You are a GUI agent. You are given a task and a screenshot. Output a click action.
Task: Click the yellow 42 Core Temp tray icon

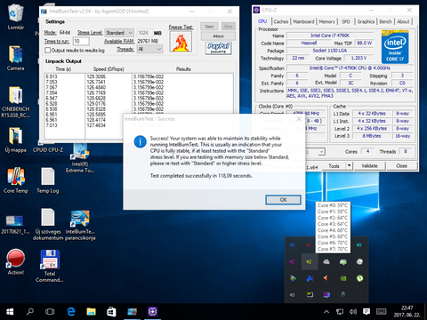[309, 261]
